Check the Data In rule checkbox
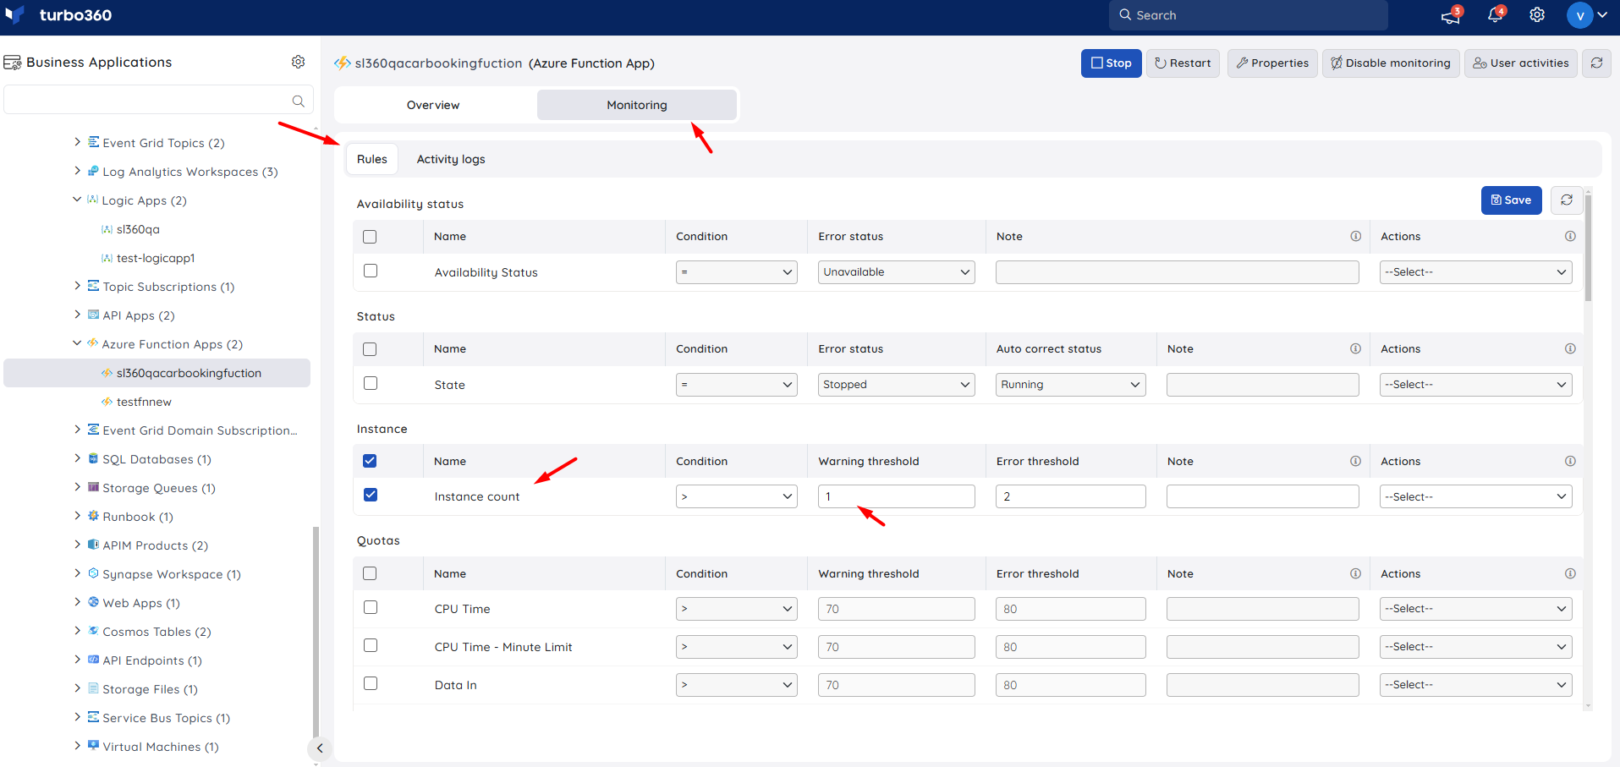1620x767 pixels. 370,684
